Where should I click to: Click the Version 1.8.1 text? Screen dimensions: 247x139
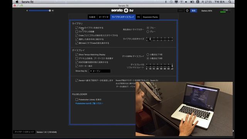[47, 132]
